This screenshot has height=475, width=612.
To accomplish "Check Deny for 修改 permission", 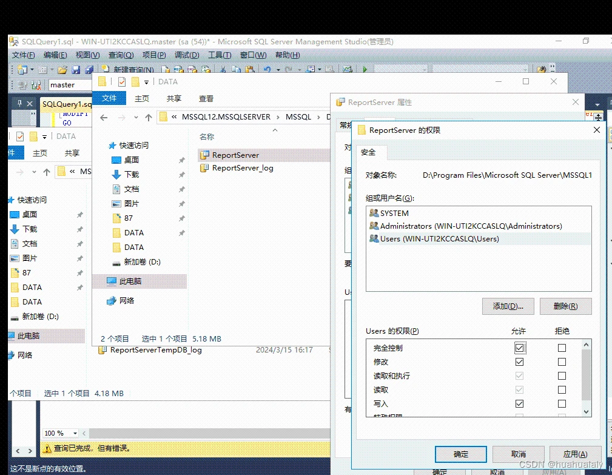I will [562, 362].
